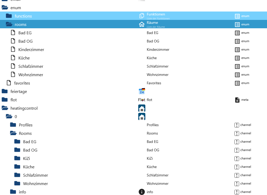Click the Räume name text

pos(152,23)
